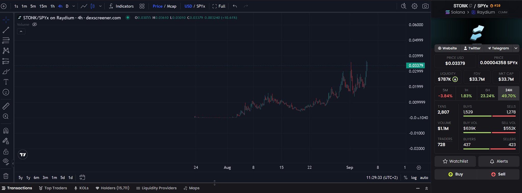Expand the timeframe interval dropdown
Viewport: 522px width, 193px height.
(74, 6)
